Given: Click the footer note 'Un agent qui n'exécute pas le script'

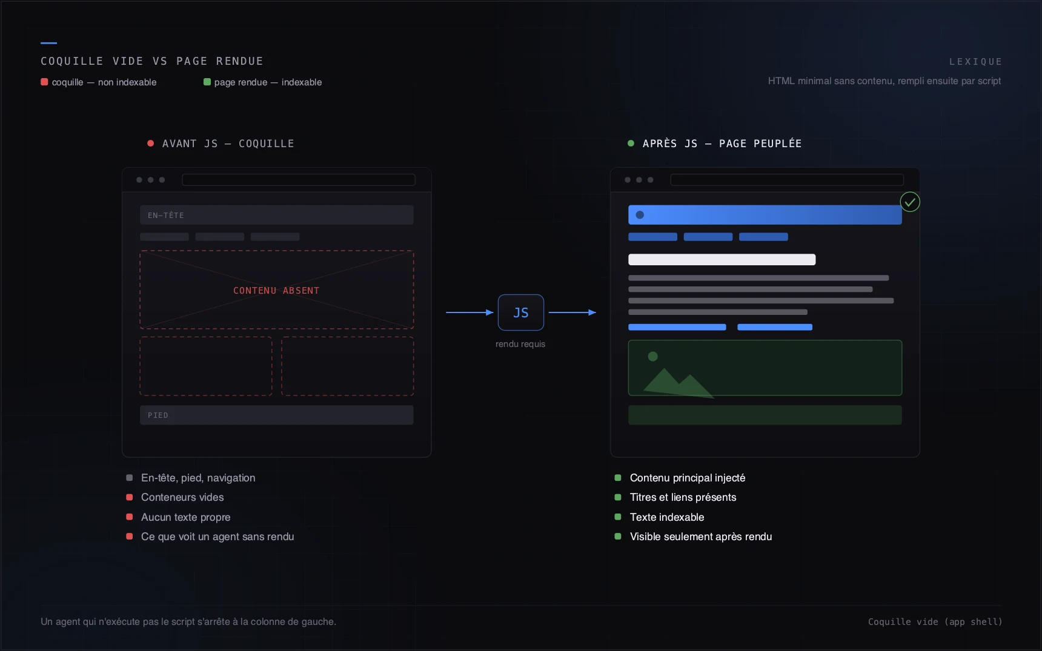Looking at the screenshot, I should tap(118, 622).
